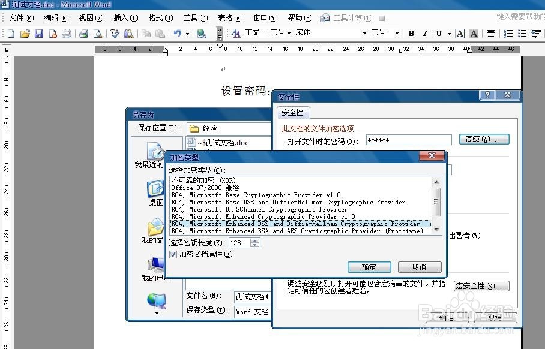The width and height of the screenshot is (545, 349).
Task: Click the 文件名 filename field
Action: click(253, 297)
